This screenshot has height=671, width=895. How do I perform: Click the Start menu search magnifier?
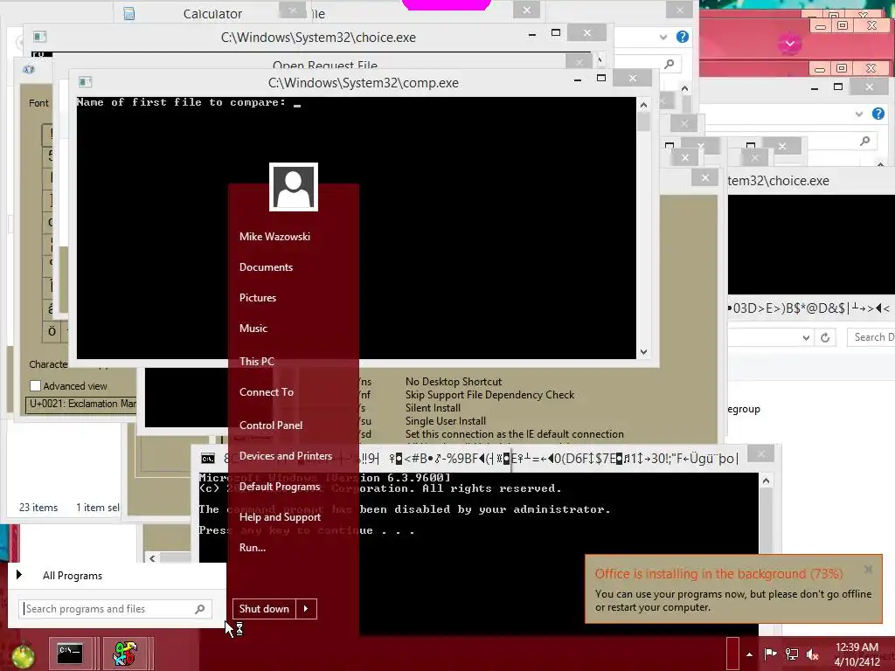tap(200, 609)
